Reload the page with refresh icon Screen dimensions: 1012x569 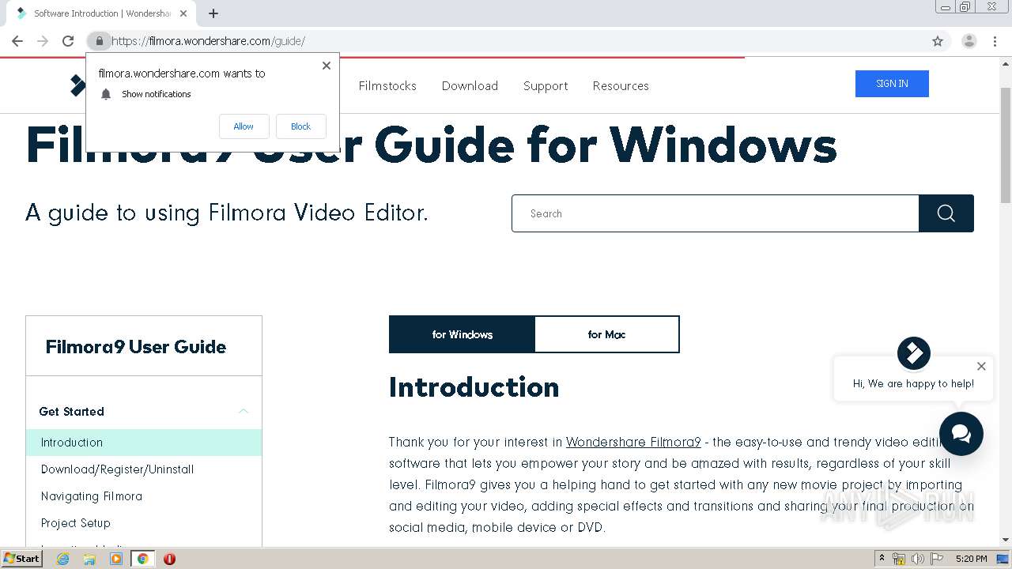tap(68, 41)
